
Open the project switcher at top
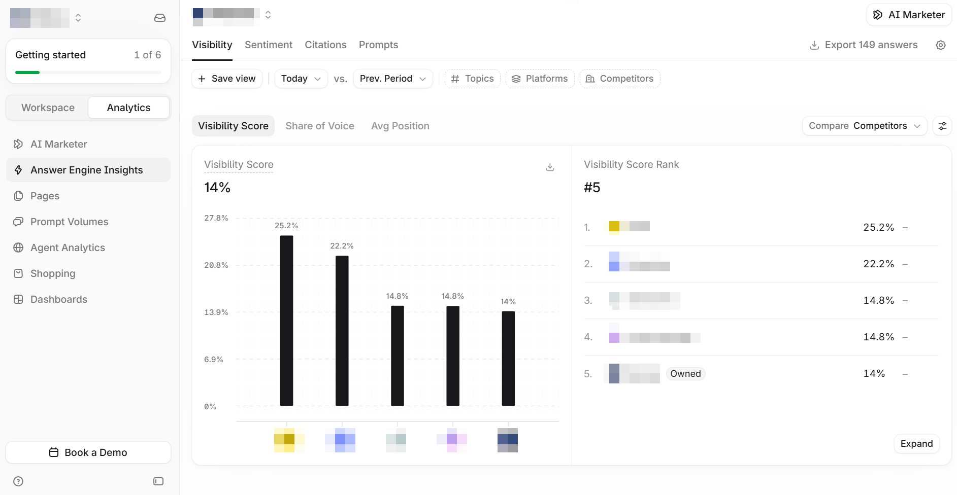[x=232, y=15]
